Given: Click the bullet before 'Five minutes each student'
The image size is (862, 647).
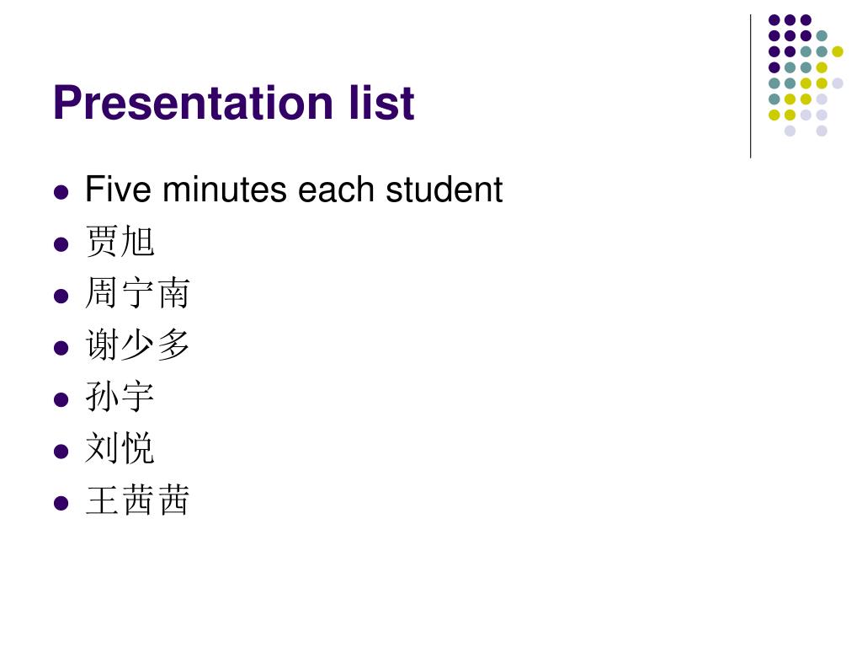Looking at the screenshot, I should (x=61, y=193).
